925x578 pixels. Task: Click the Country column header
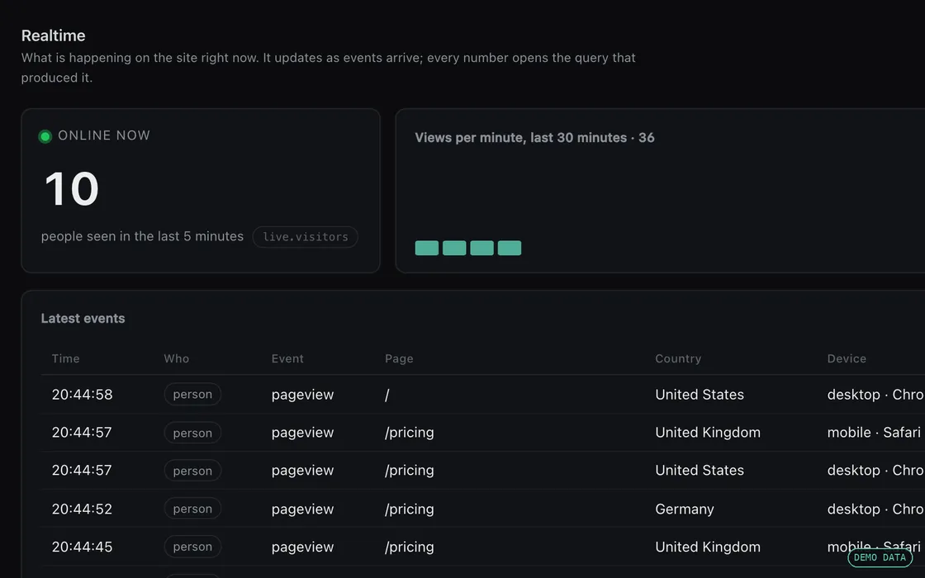(x=678, y=358)
